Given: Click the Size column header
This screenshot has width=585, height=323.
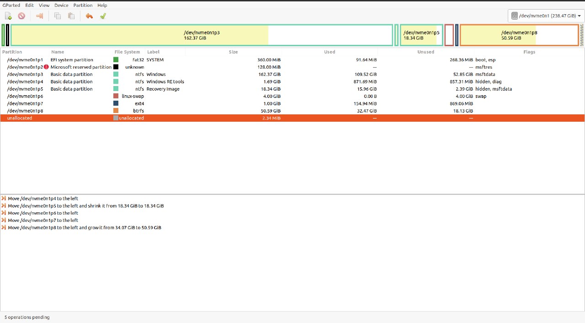Looking at the screenshot, I should click(233, 52).
